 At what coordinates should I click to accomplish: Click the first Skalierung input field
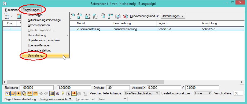pyautogui.click(x=36, y=88)
